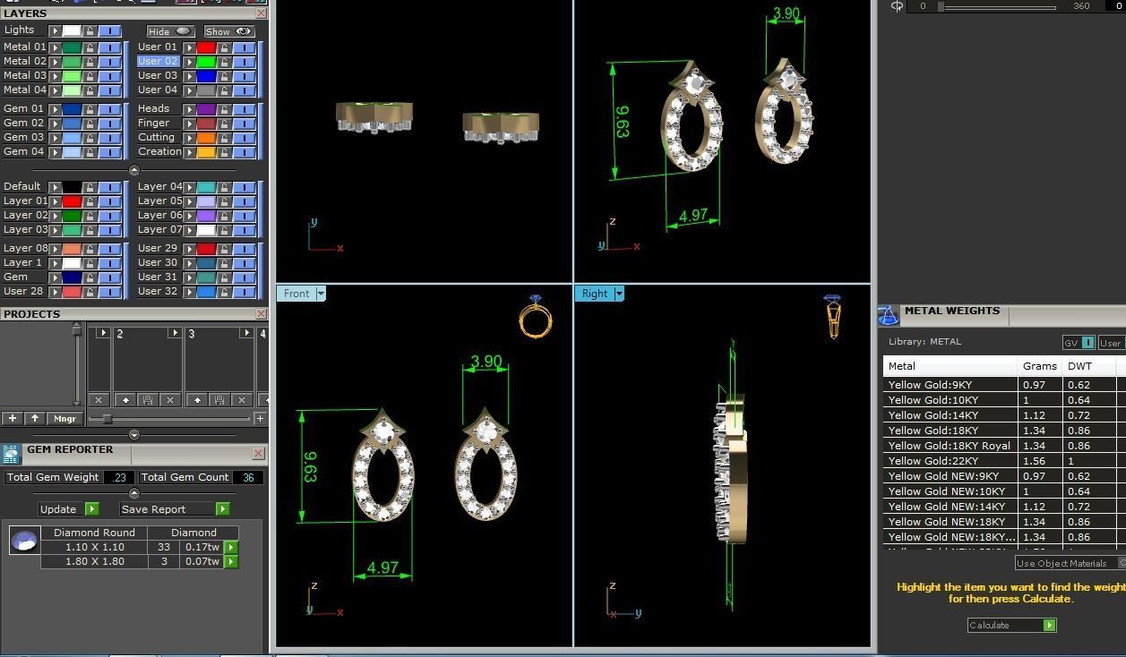Viewport: 1126px width, 657px height.
Task: Click the Grams column header
Action: [x=1040, y=366]
